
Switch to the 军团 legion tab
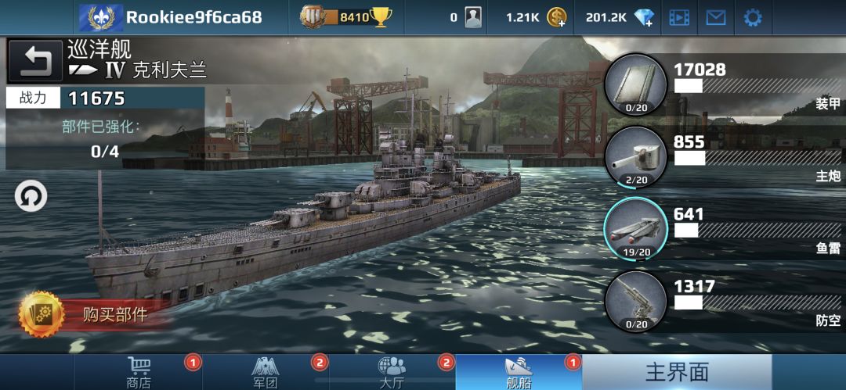(266, 372)
